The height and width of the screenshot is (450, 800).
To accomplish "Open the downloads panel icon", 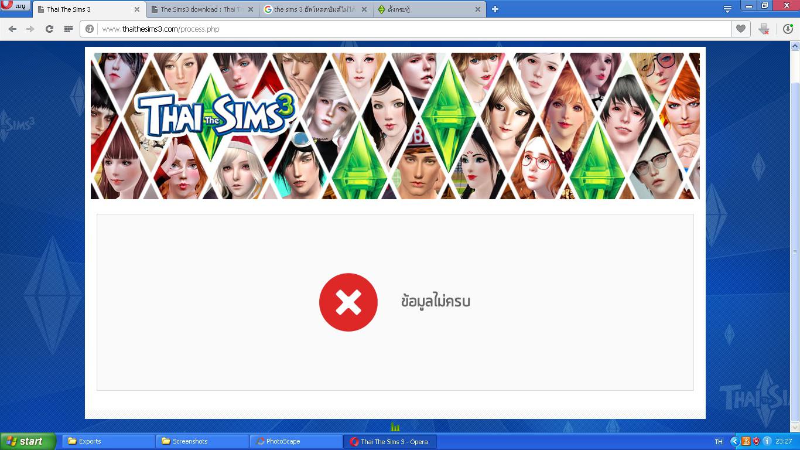I will tap(788, 29).
